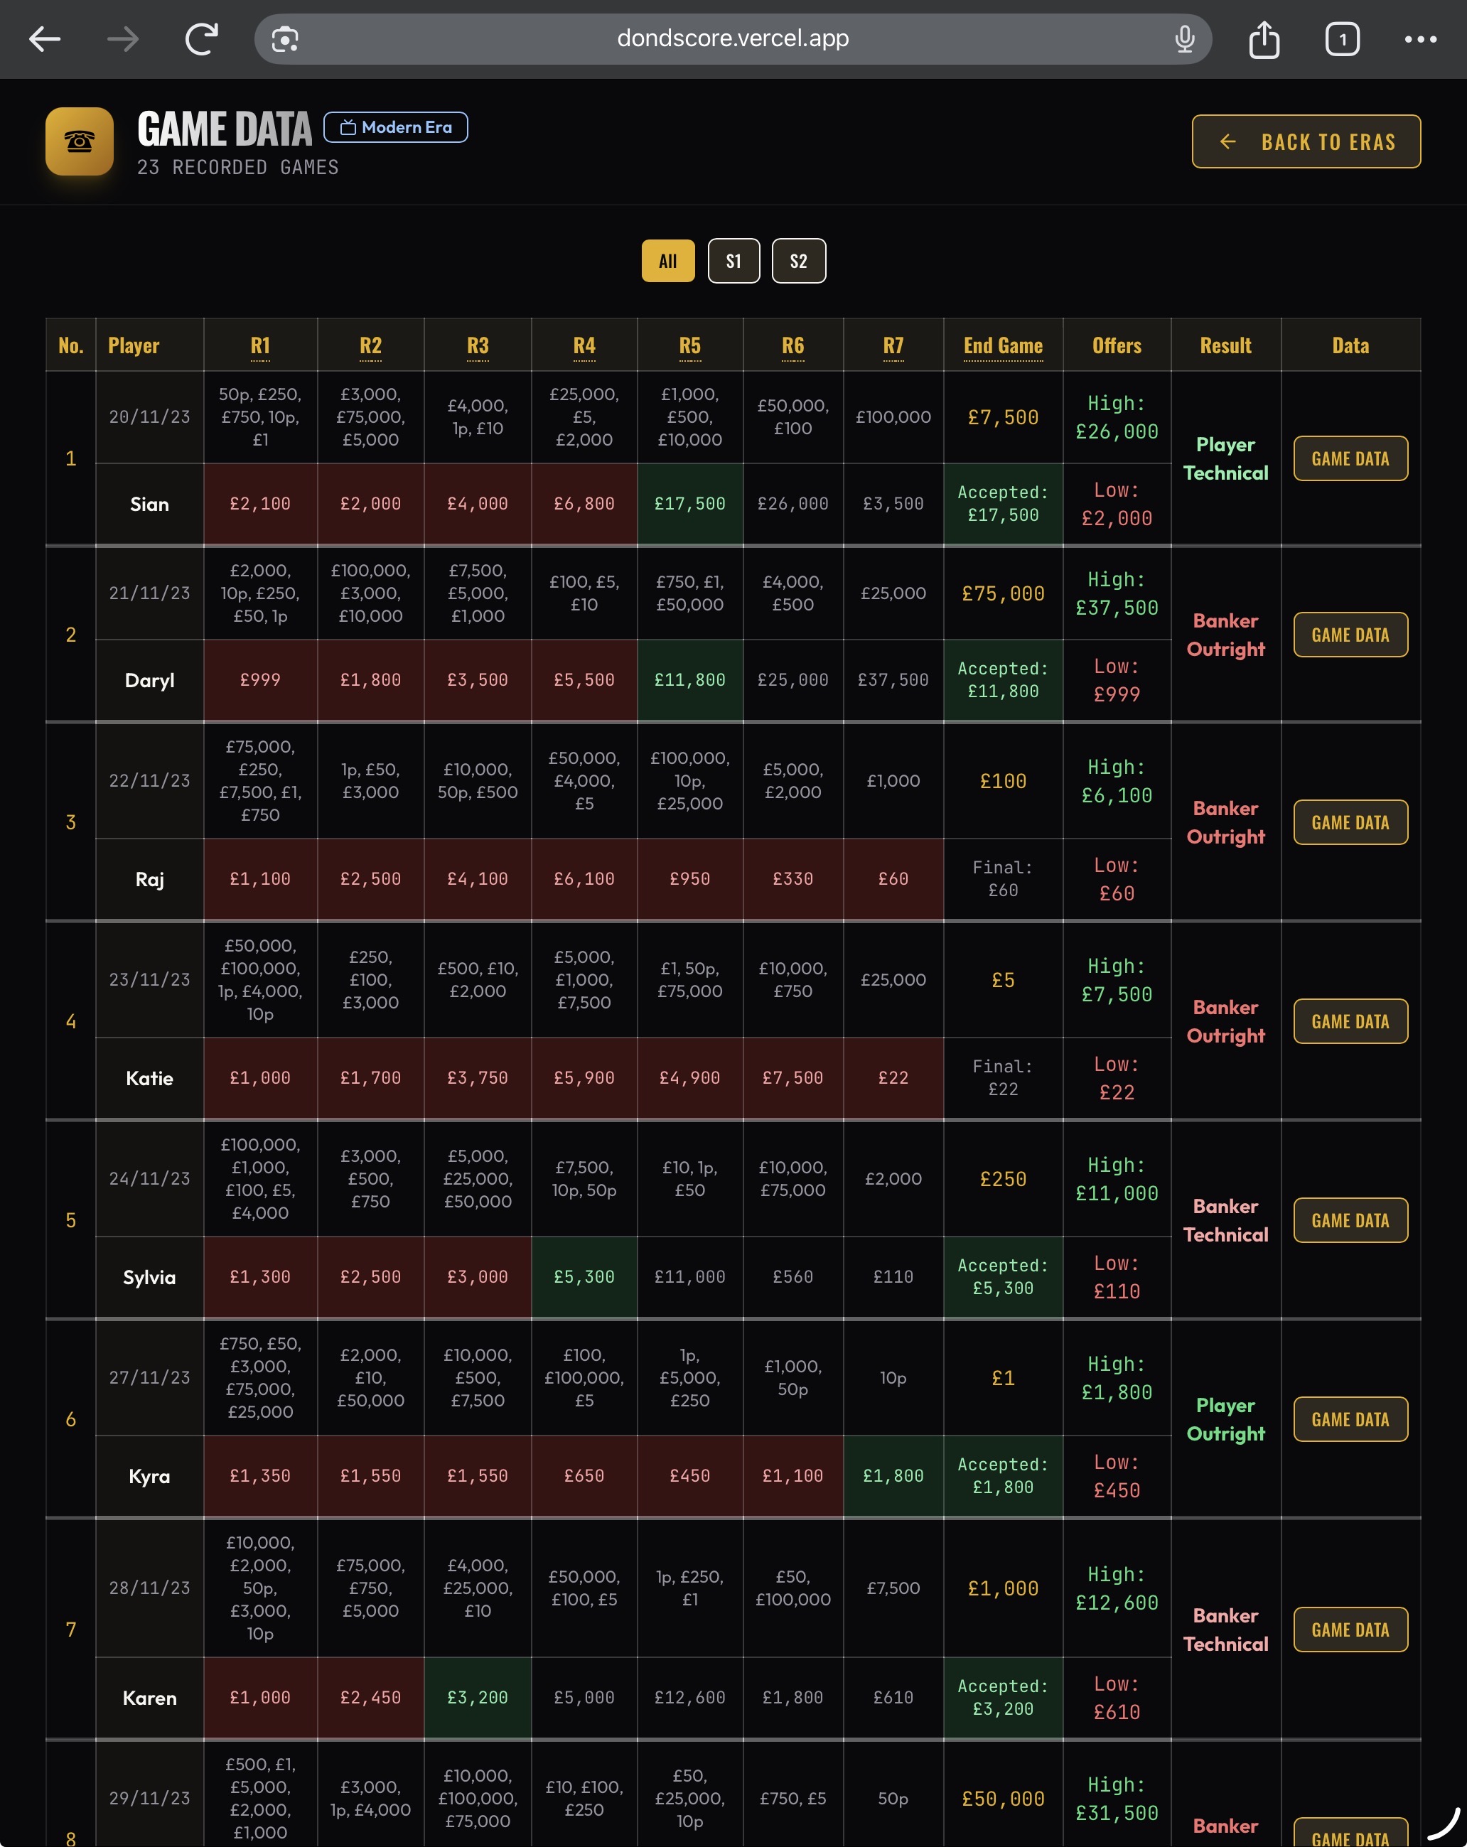Click the R1 column header
This screenshot has height=1847, width=1467.
tap(261, 345)
